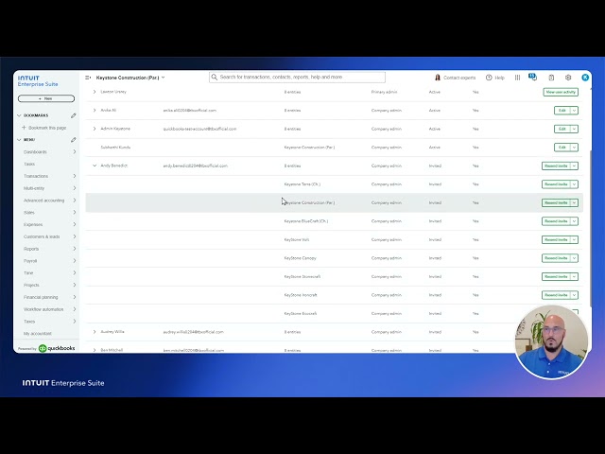The height and width of the screenshot is (454, 605).
Task: Edit the MENU section with pencil icon
Action: coord(74,140)
